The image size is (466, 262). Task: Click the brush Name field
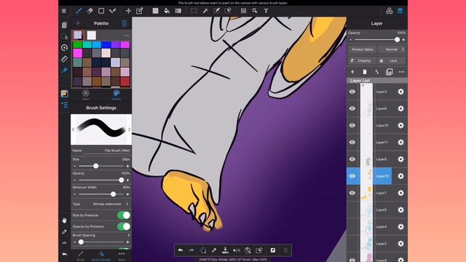click(x=101, y=151)
